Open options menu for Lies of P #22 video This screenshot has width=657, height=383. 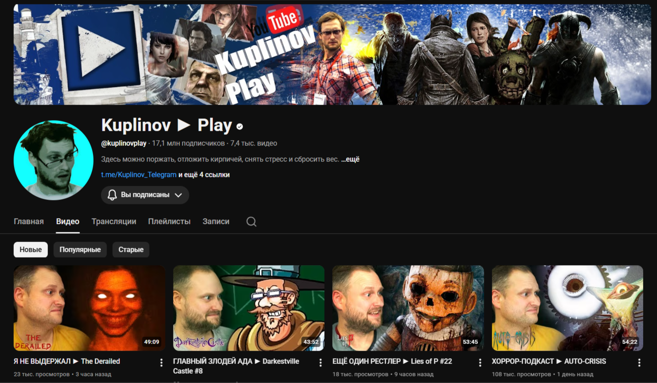coord(480,363)
